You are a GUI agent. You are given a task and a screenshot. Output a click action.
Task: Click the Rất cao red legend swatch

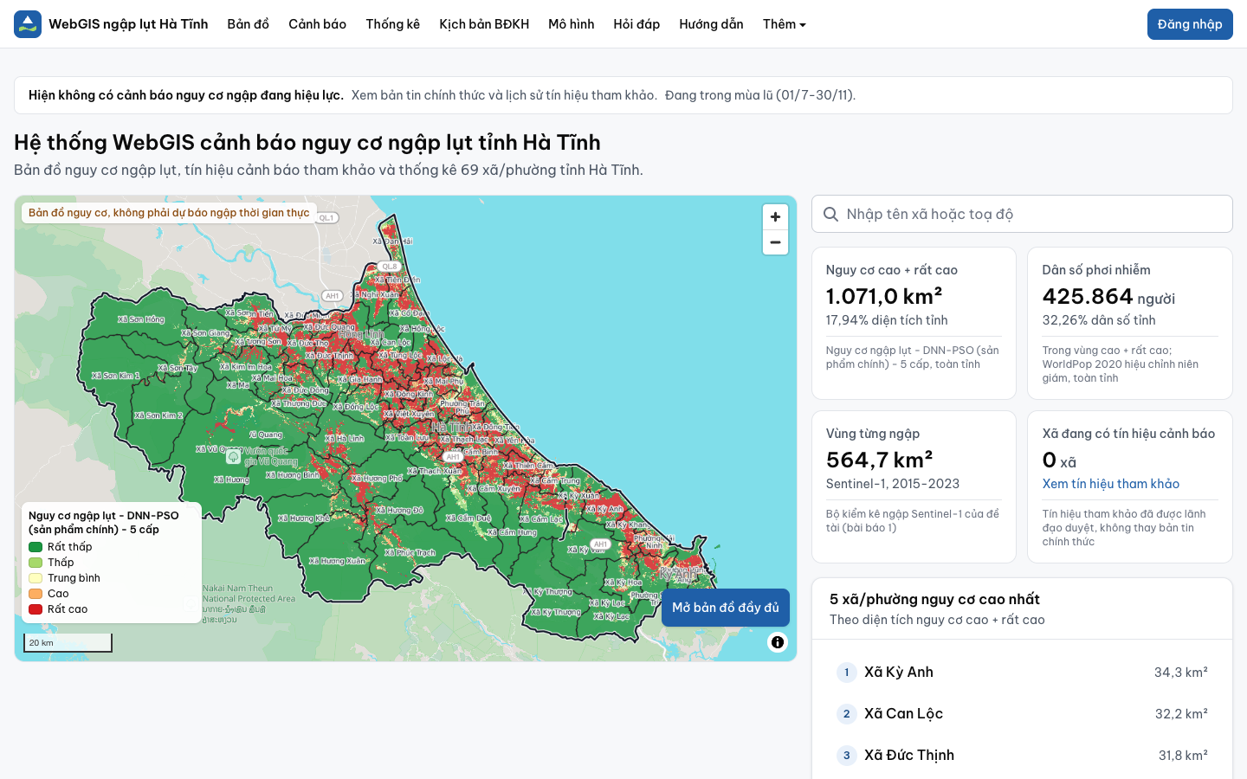[x=36, y=609]
